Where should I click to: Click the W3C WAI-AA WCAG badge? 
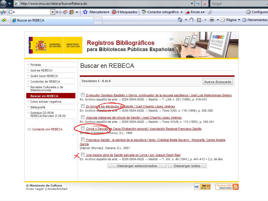202,187
